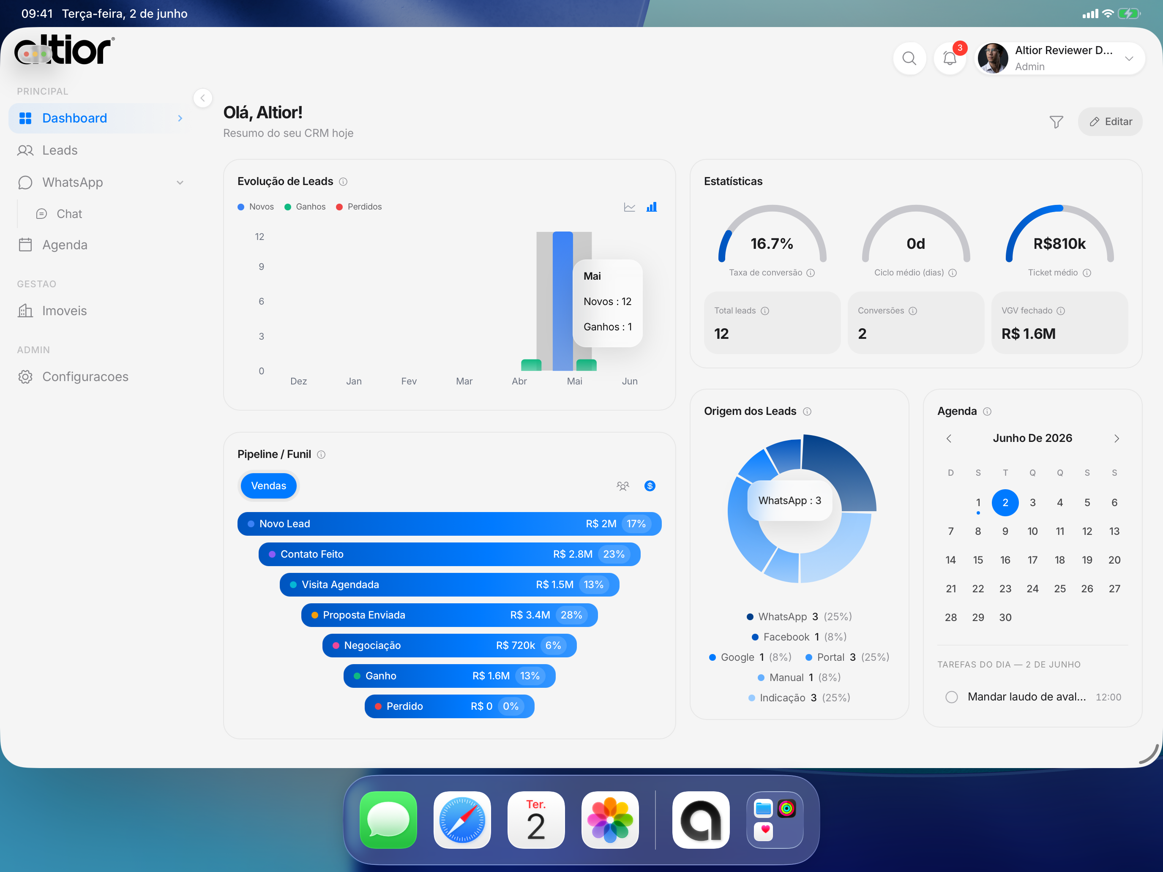This screenshot has height=872, width=1163.
Task: Open Altior app icon in dock
Action: click(701, 820)
